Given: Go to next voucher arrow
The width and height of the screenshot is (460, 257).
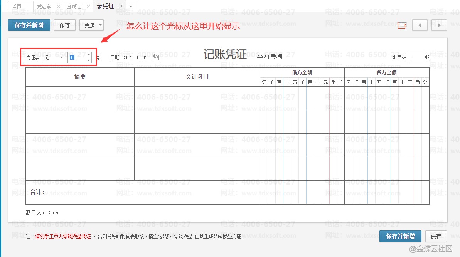Looking at the screenshot, I should 439,25.
